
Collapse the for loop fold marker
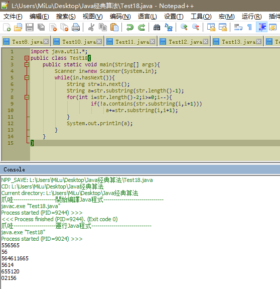27,98
